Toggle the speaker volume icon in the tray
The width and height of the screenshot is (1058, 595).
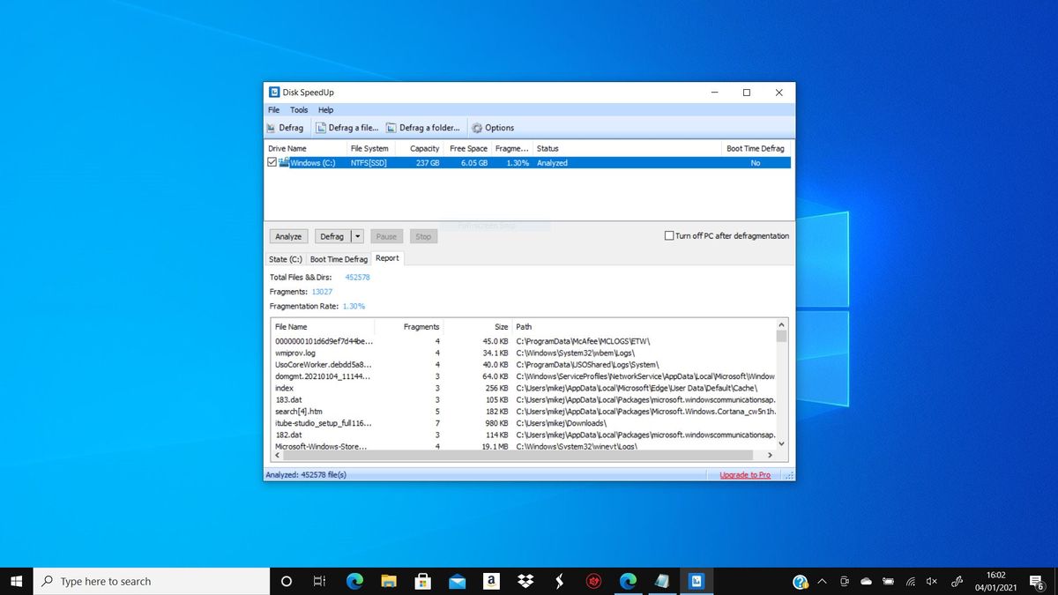(x=932, y=581)
